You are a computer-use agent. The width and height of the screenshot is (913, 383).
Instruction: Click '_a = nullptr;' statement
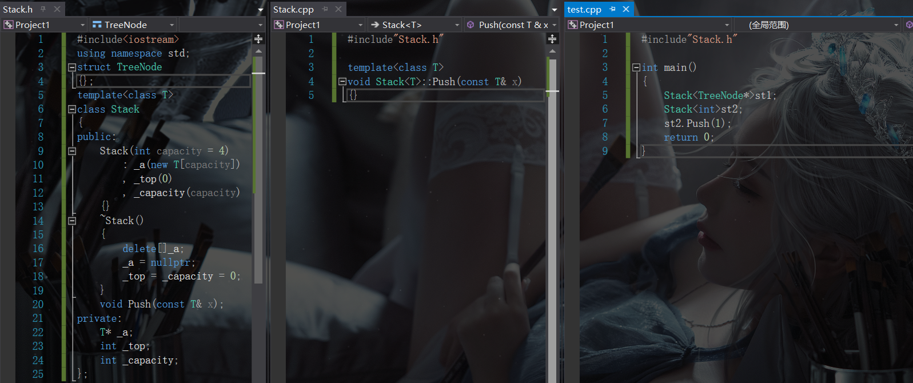coord(159,262)
